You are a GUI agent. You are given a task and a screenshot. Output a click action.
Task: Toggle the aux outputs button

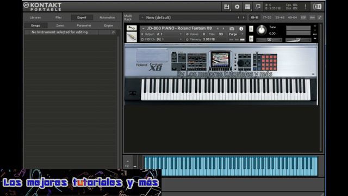(312, 17)
